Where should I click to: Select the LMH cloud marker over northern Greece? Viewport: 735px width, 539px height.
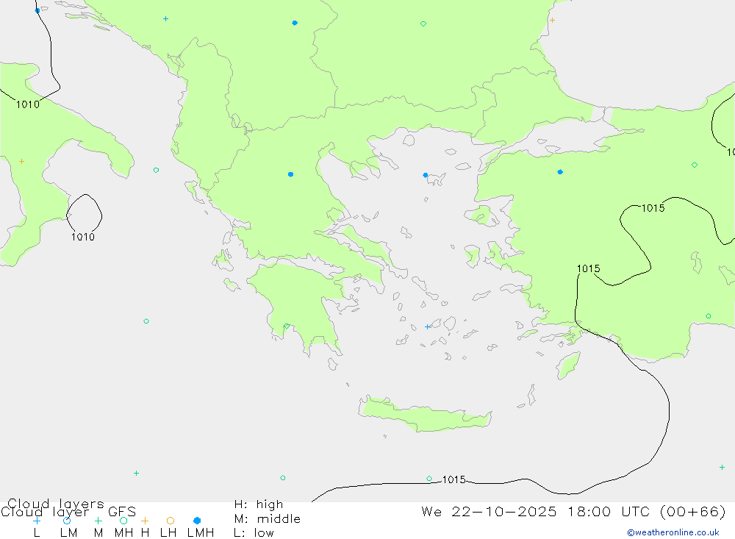[x=290, y=174]
